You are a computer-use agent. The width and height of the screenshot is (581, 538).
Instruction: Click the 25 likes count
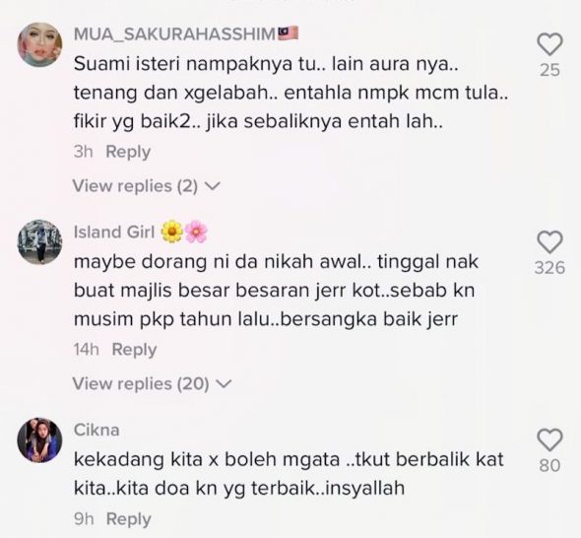(x=549, y=70)
